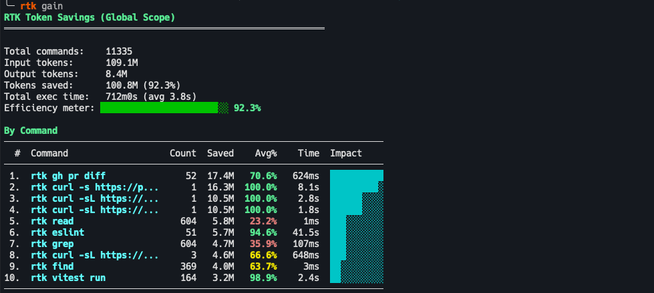Click the 'Time' column header

(309, 153)
